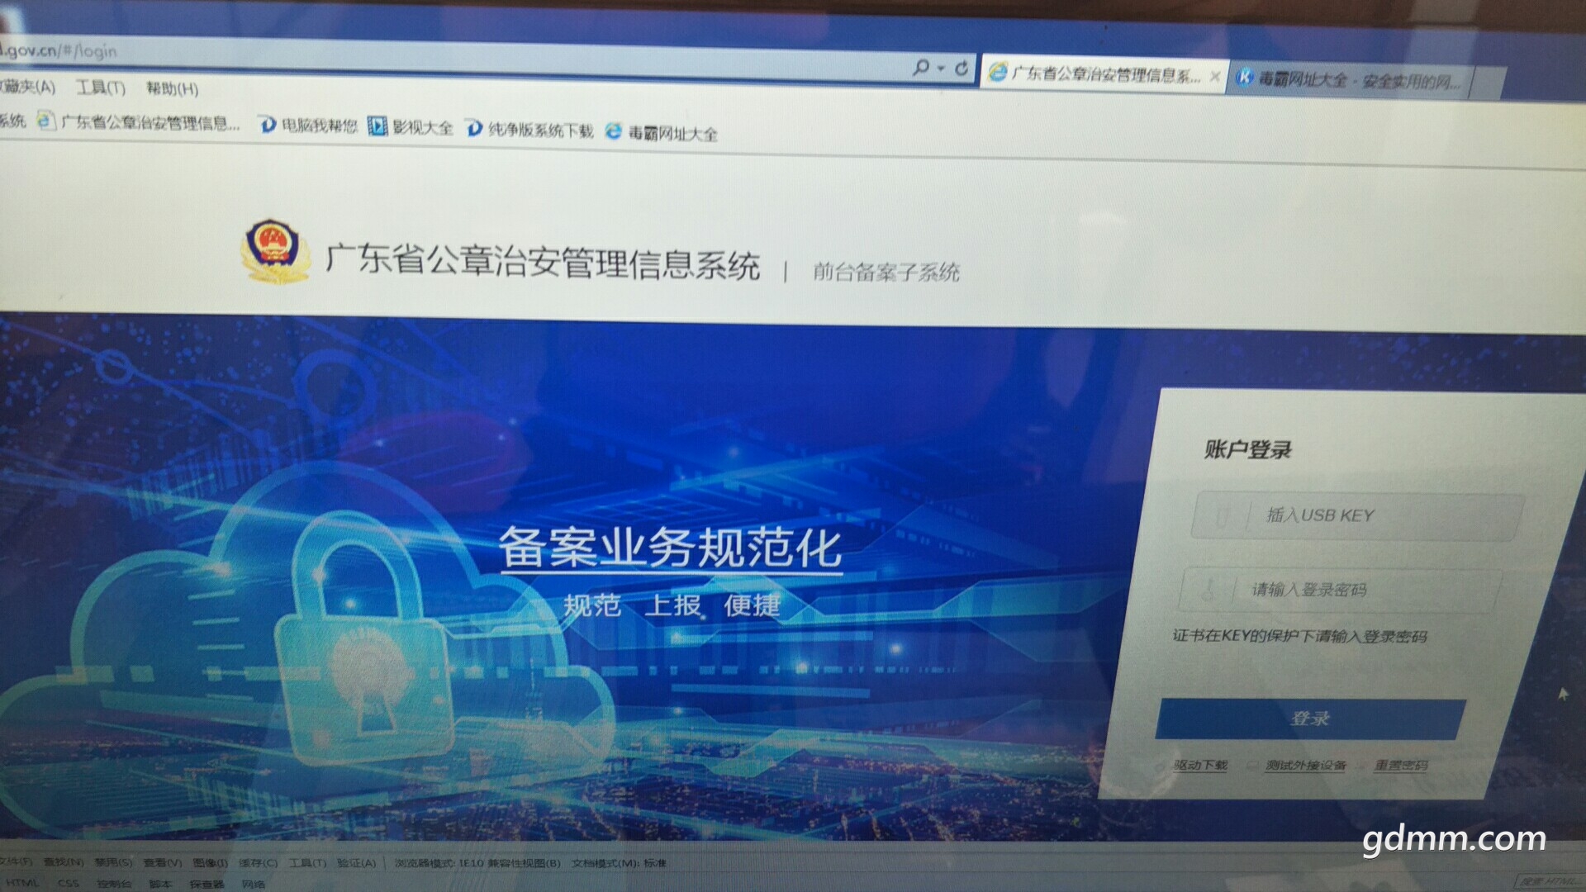
Task: Open 影视大全 favorites bookmark
Action: [x=411, y=127]
